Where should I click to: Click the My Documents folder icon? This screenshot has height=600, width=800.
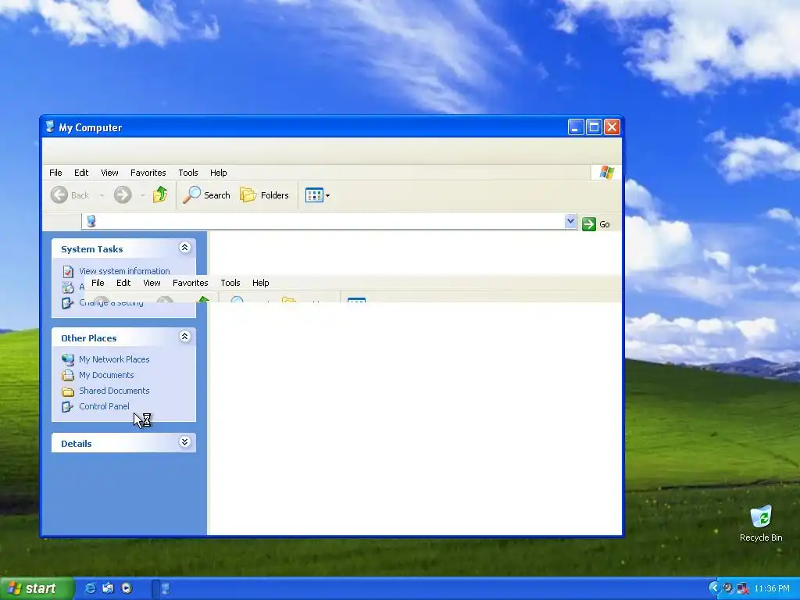point(68,376)
